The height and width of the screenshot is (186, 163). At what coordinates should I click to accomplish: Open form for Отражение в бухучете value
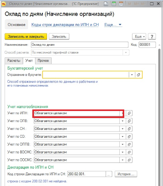(x=139, y=75)
